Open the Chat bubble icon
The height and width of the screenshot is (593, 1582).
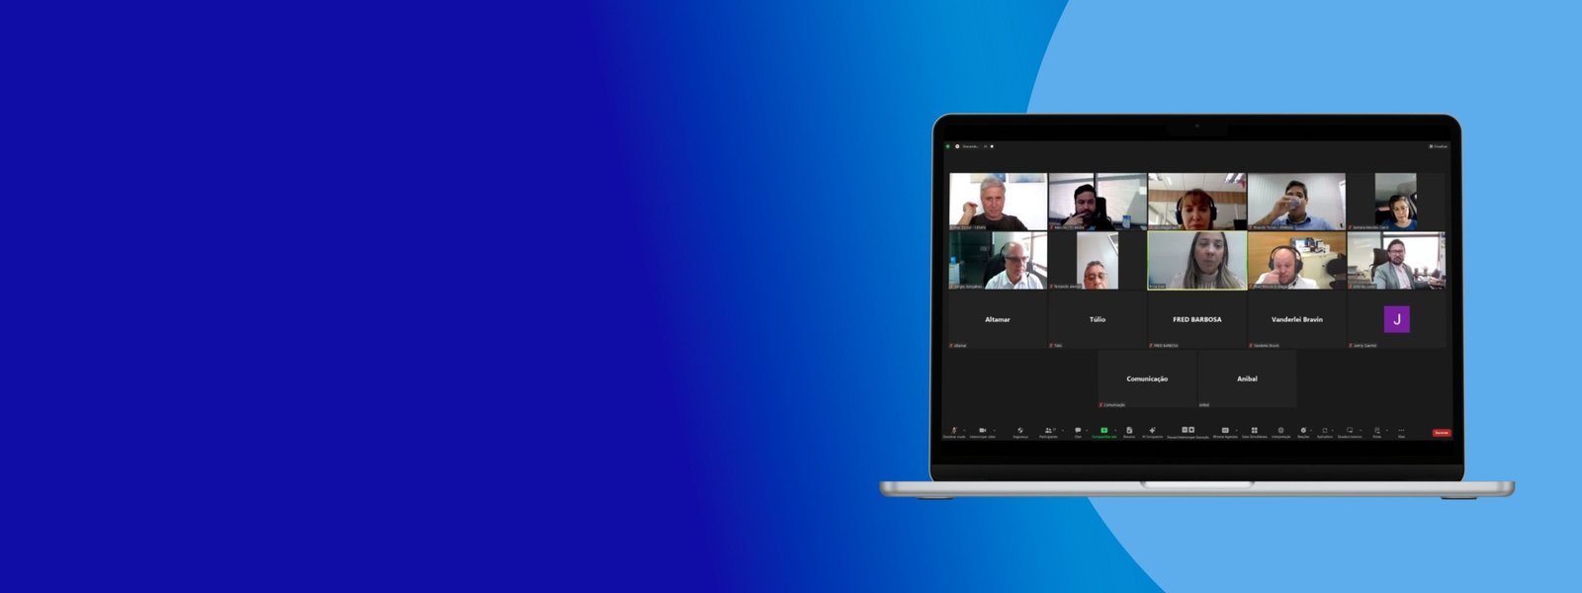1078,431
